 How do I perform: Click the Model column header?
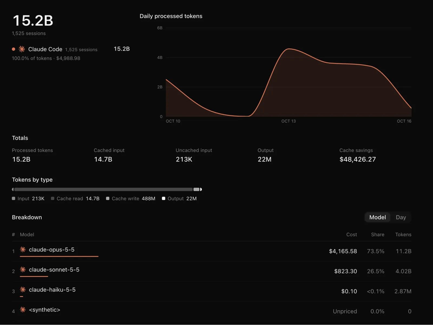pos(27,234)
